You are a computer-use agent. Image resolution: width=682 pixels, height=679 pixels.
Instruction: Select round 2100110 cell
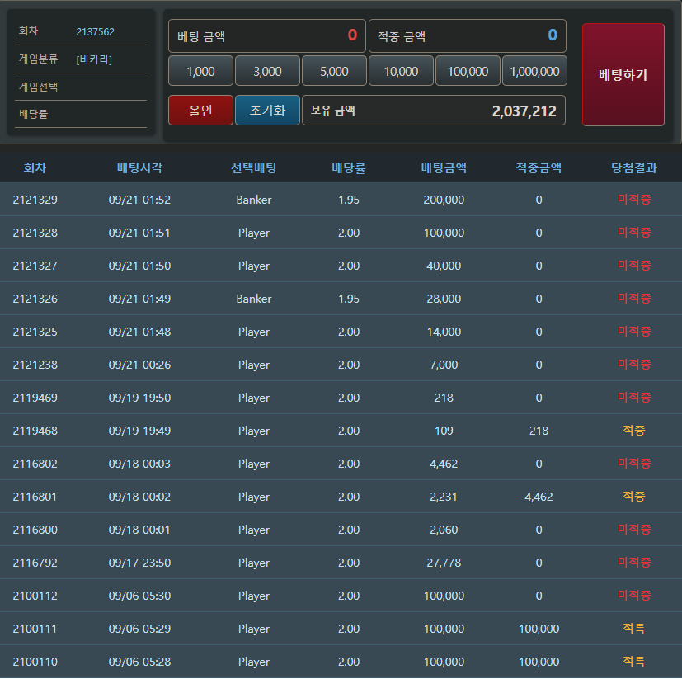click(x=35, y=662)
